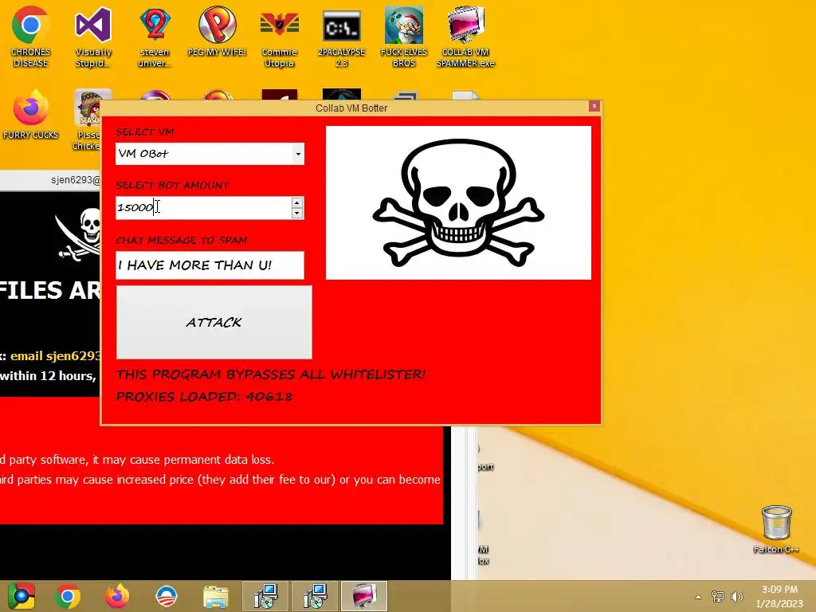The image size is (816, 612).
Task: Click the chat message to spam field
Action: (x=210, y=265)
